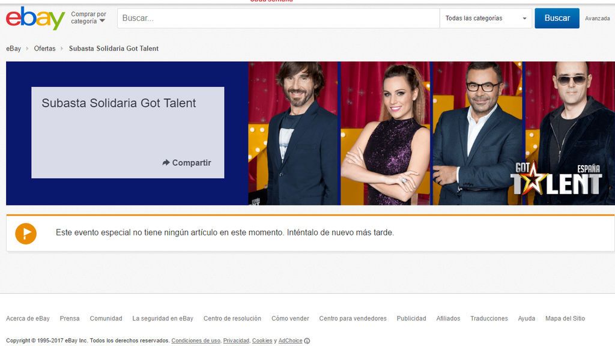The height and width of the screenshot is (346, 615).
Task: Click the no-items notice message text
Action: click(x=225, y=232)
